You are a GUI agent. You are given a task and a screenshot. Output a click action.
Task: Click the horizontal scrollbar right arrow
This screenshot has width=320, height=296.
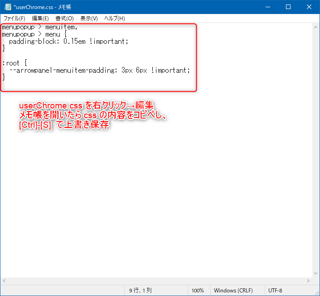tap(308, 281)
